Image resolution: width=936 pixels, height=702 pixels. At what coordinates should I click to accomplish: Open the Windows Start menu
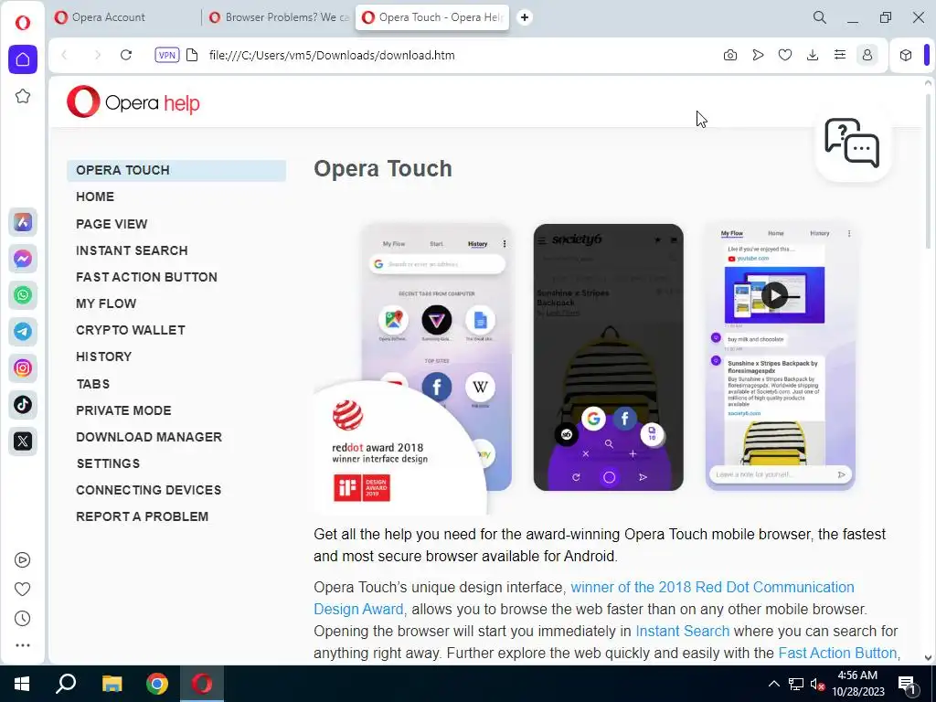[22, 684]
